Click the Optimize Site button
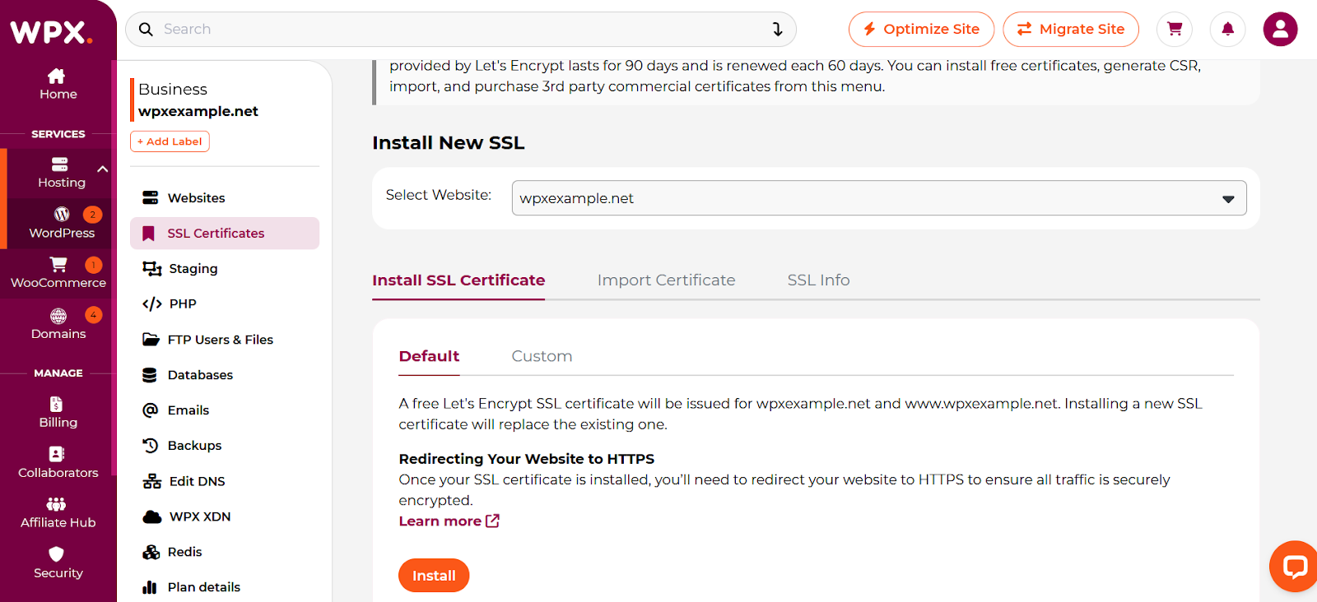This screenshot has height=602, width=1317. 921,30
